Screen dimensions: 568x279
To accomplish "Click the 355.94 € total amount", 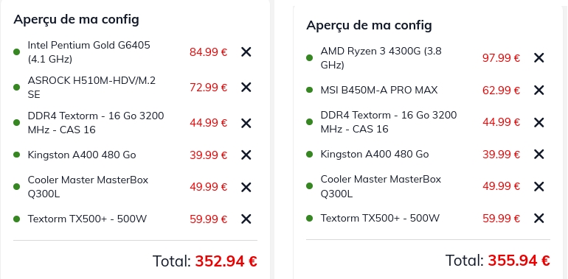I will coord(519,260).
